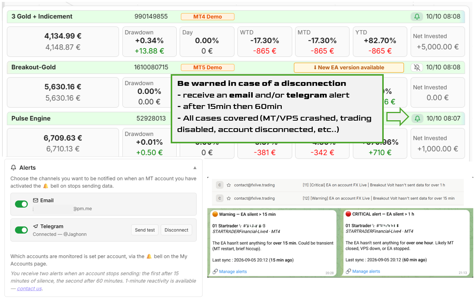474x298 pixels.
Task: Follow the contact us link
Action: coord(29,289)
